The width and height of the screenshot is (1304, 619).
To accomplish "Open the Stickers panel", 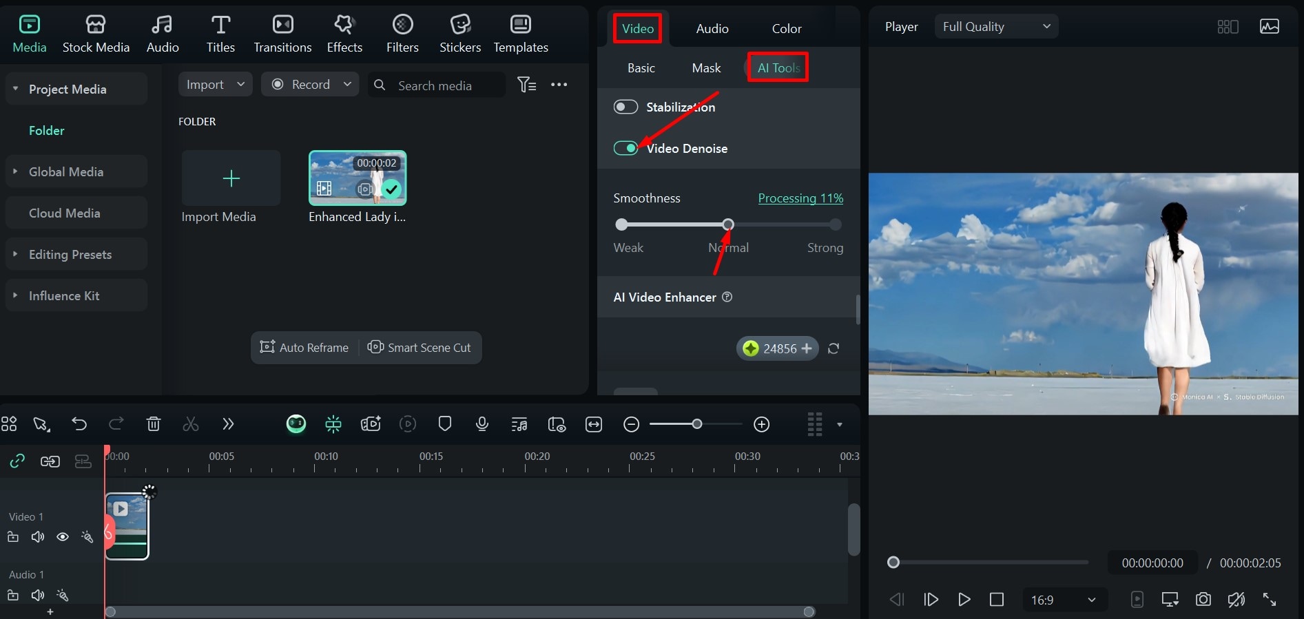I will click(x=460, y=34).
